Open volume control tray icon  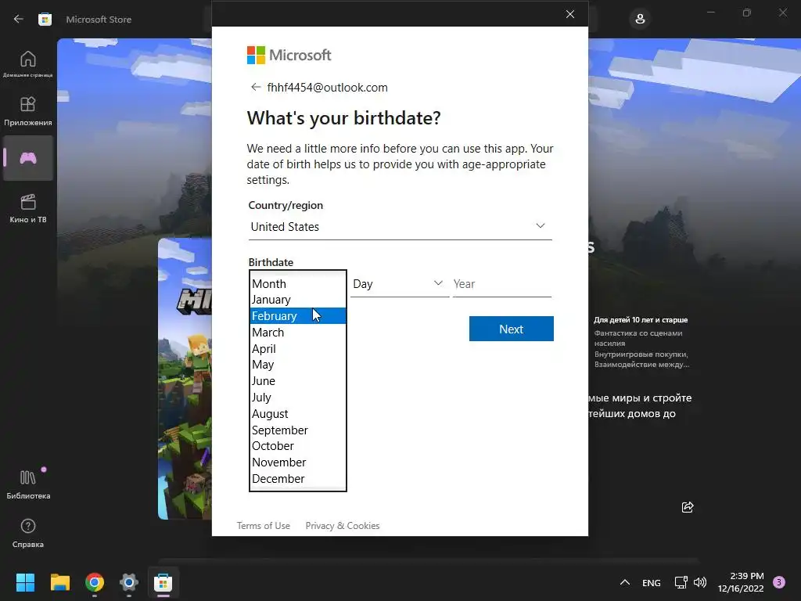pyautogui.click(x=700, y=582)
